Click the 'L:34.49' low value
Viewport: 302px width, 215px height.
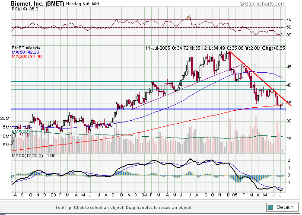click(x=216, y=48)
